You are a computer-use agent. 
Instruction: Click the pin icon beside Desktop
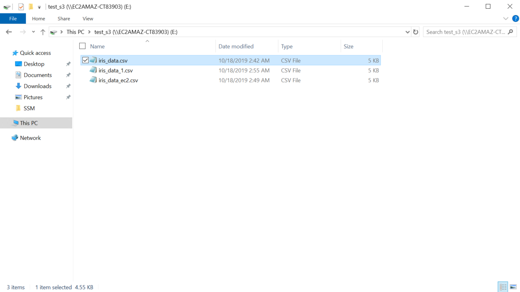[68, 64]
